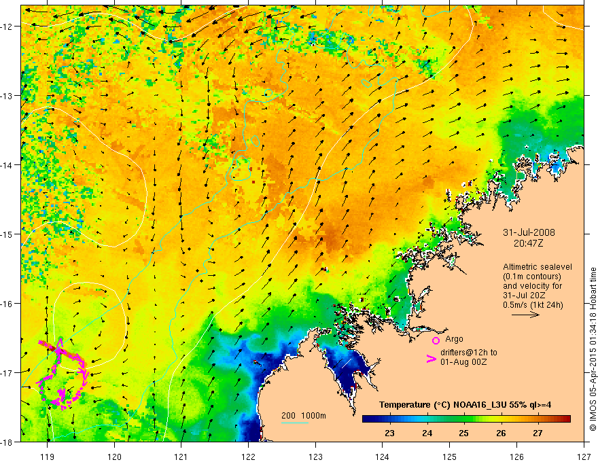Viewport: 598px width, 462px height.
Task: Click the color bar tick label '25'
Action: click(x=463, y=433)
